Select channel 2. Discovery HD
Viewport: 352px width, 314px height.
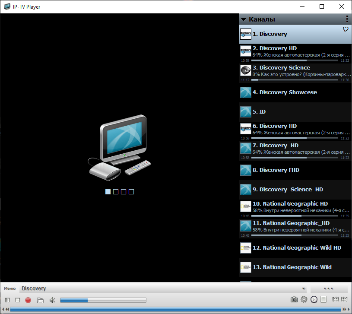point(295,54)
